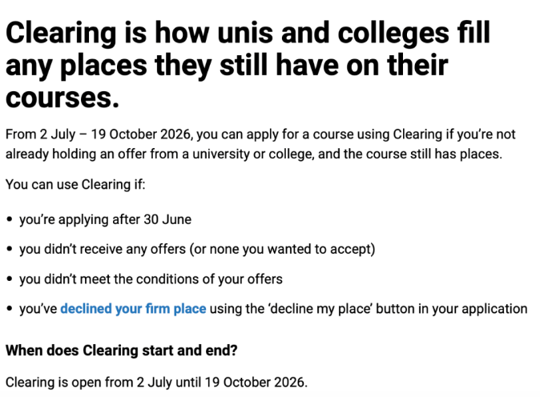Click the 'From 2 July – 19 October 2026' paragraph
This screenshot has width=540, height=397.
point(260,144)
